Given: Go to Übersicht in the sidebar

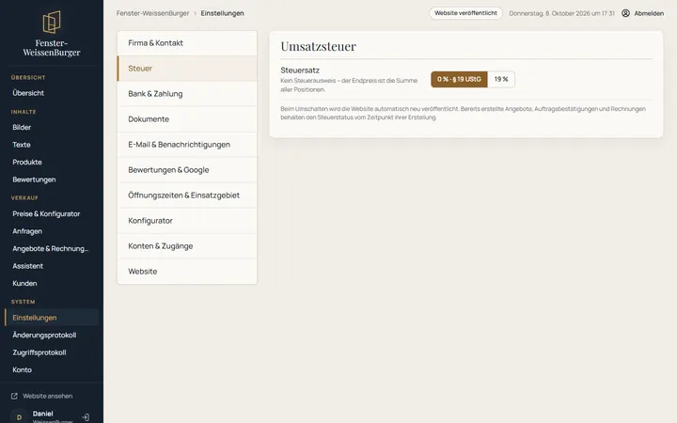Looking at the screenshot, I should click(x=52, y=93).
